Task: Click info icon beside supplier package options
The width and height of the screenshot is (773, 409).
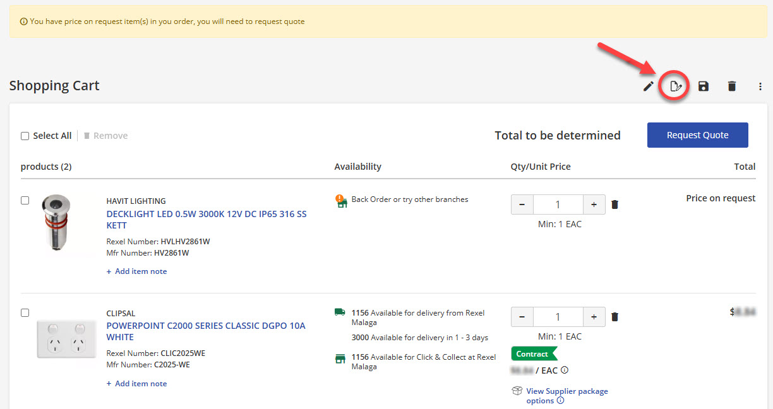Action: point(560,401)
